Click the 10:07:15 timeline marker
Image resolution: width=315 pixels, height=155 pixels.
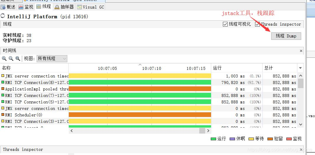[196, 68]
